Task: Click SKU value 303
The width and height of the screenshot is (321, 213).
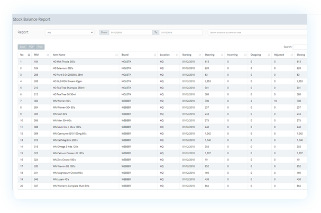Action: tap(36, 101)
